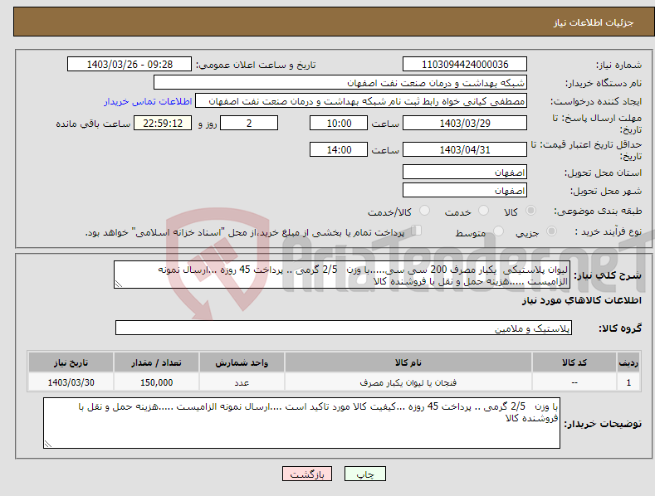Click the چاپ (print) button
655x496 pixels.
(364, 474)
